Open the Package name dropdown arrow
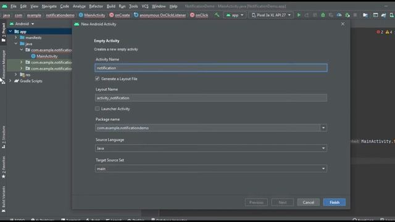The width and height of the screenshot is (395, 222). coord(323,128)
